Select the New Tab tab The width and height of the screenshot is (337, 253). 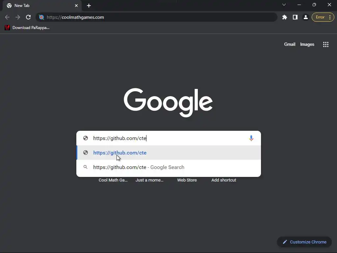point(42,6)
